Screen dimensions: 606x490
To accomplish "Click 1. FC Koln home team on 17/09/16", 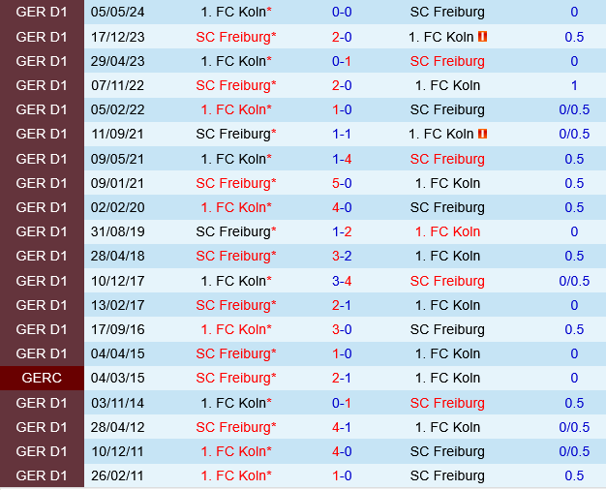I will [x=235, y=329].
